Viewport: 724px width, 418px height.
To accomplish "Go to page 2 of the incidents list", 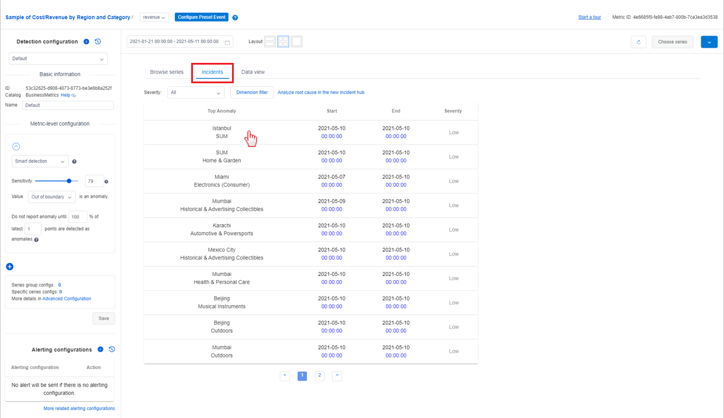I will (319, 376).
